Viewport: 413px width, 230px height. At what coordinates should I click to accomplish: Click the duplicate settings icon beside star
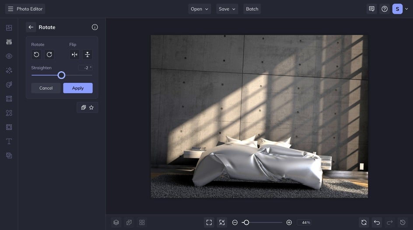[x=84, y=108]
